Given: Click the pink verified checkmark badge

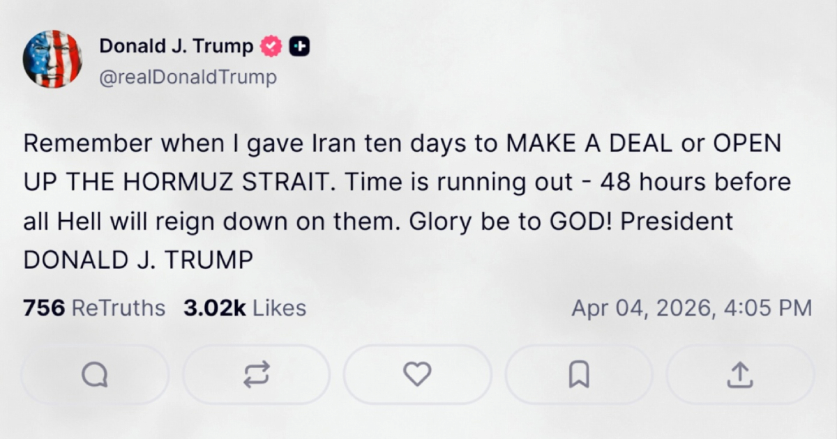Looking at the screenshot, I should [271, 45].
